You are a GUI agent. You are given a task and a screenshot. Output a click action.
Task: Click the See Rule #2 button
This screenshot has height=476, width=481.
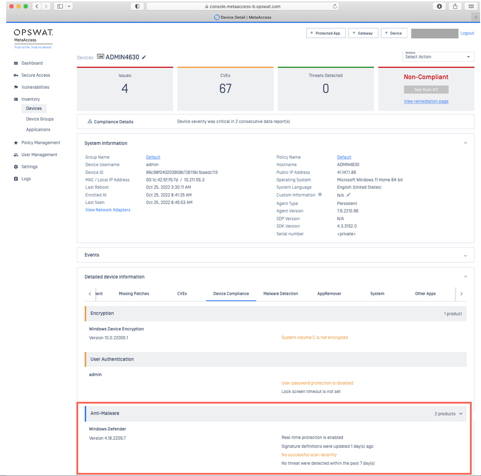click(426, 90)
